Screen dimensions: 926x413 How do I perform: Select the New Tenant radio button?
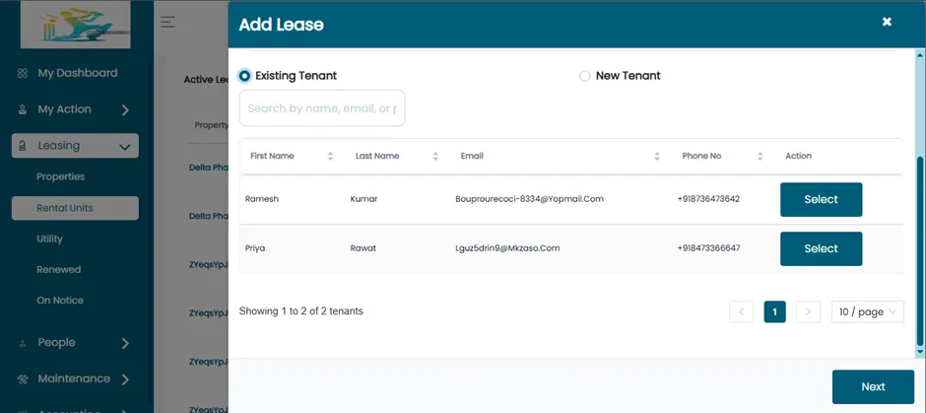[584, 76]
